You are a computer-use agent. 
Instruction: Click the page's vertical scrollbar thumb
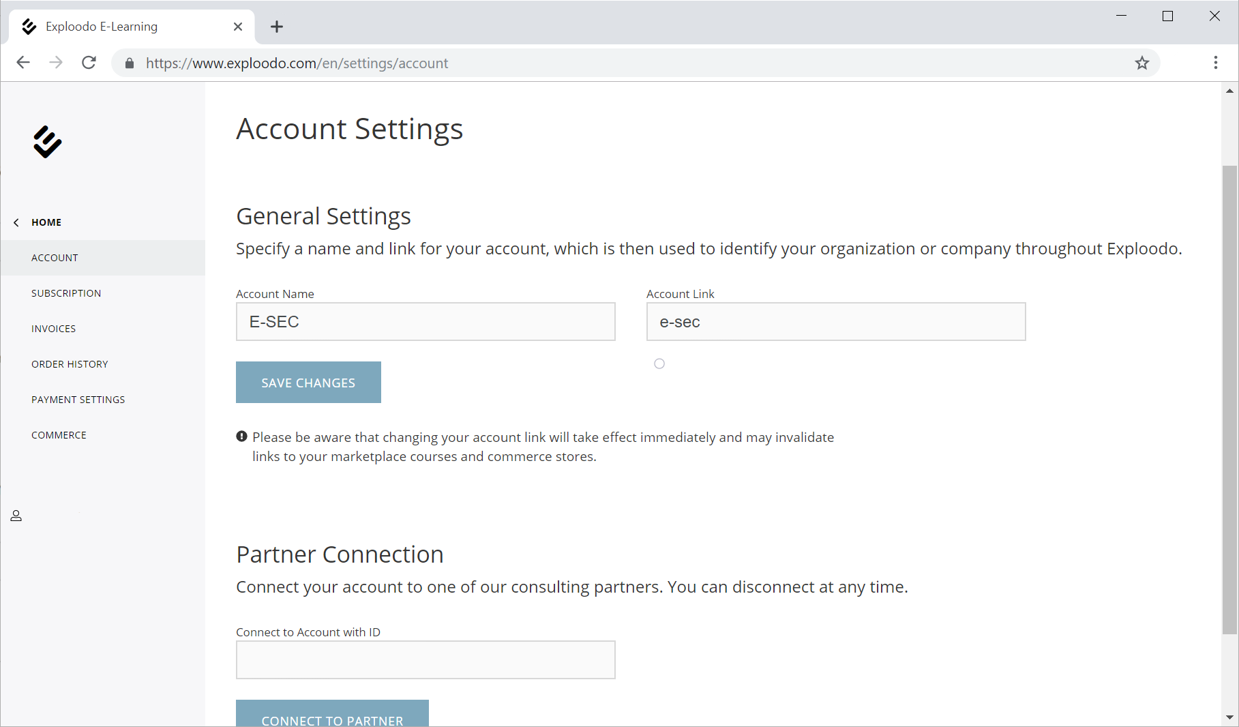click(x=1229, y=399)
